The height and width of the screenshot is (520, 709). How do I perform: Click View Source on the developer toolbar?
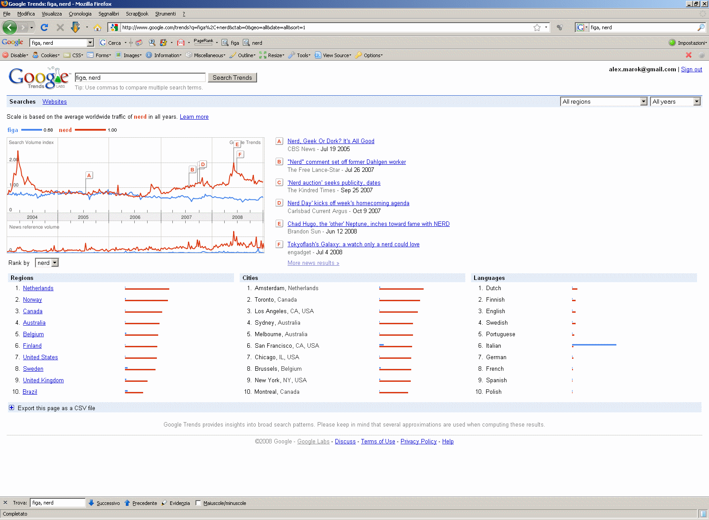[x=333, y=55]
